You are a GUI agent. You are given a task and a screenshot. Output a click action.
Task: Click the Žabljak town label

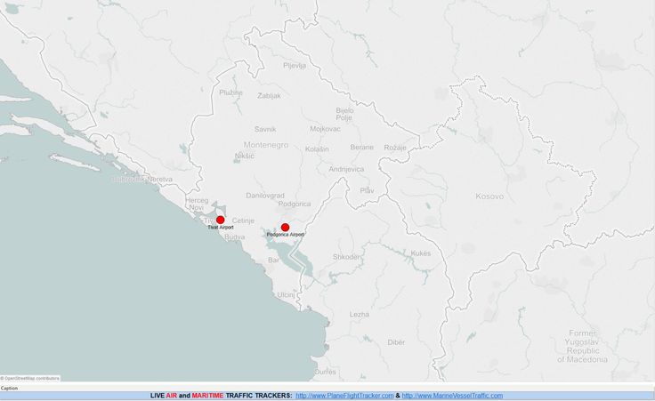point(269,95)
